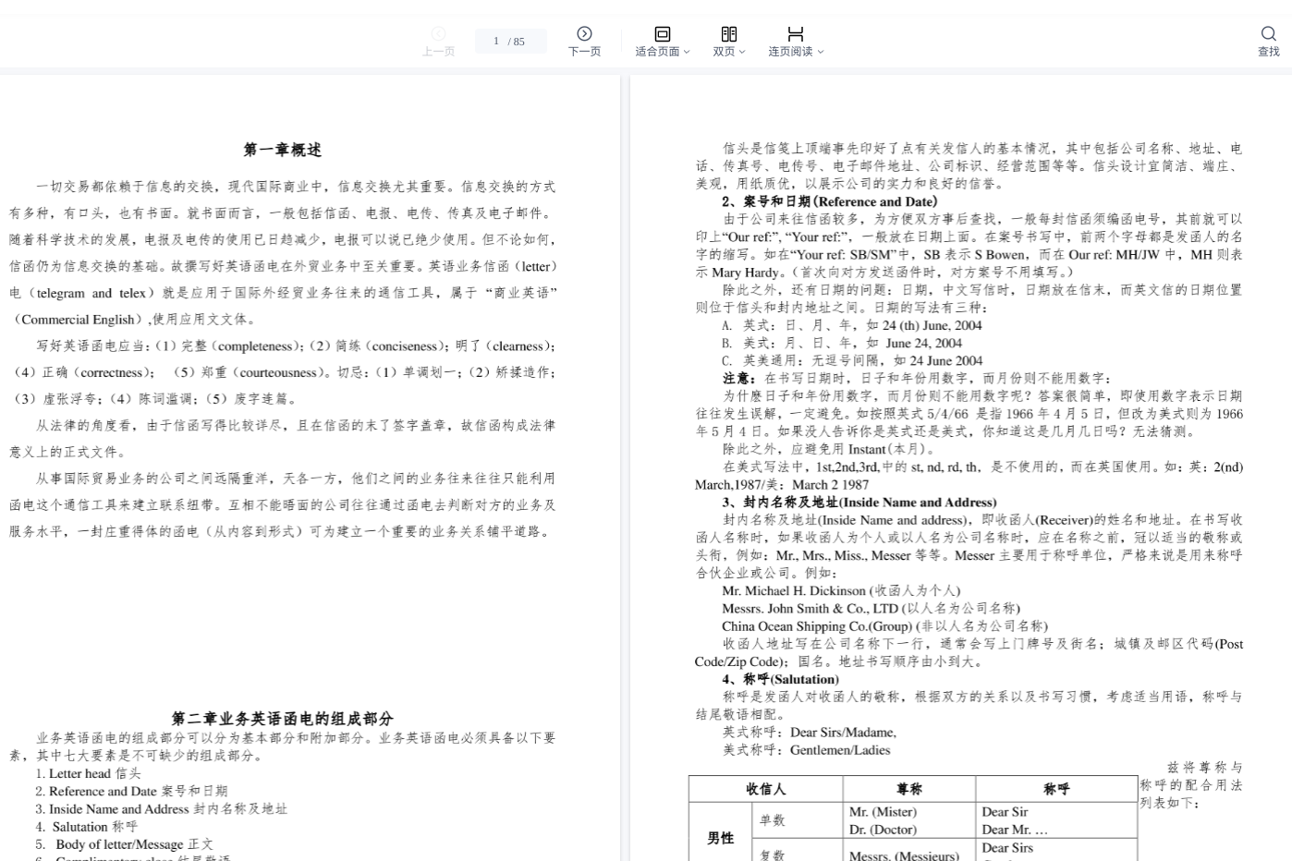Expand the 适合页面 dropdown arrow
This screenshot has width=1292, height=861.
[687, 53]
